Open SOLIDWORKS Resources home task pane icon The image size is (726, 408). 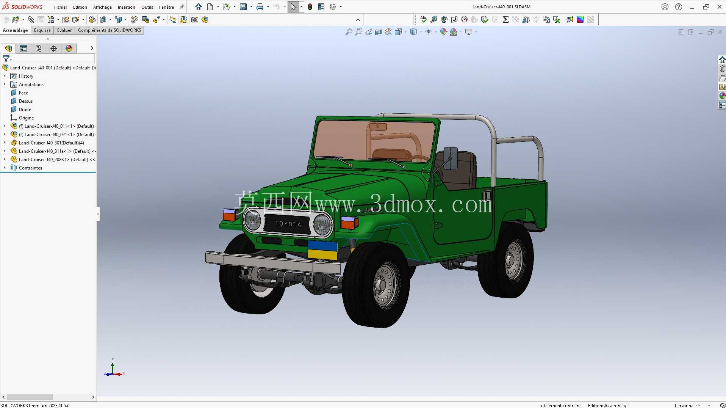pyautogui.click(x=722, y=60)
